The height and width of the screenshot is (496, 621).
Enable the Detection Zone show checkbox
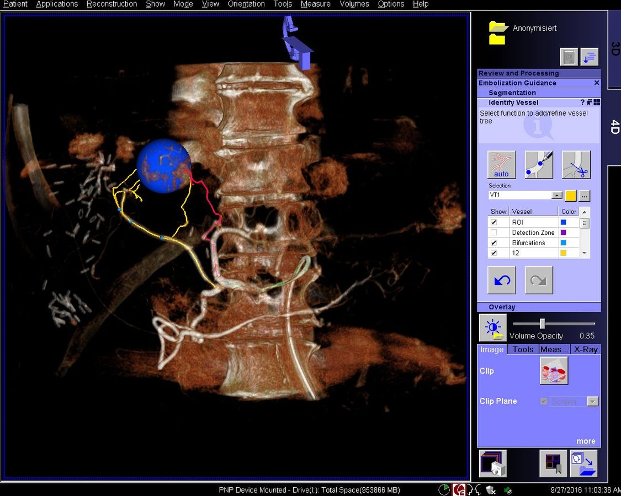493,233
